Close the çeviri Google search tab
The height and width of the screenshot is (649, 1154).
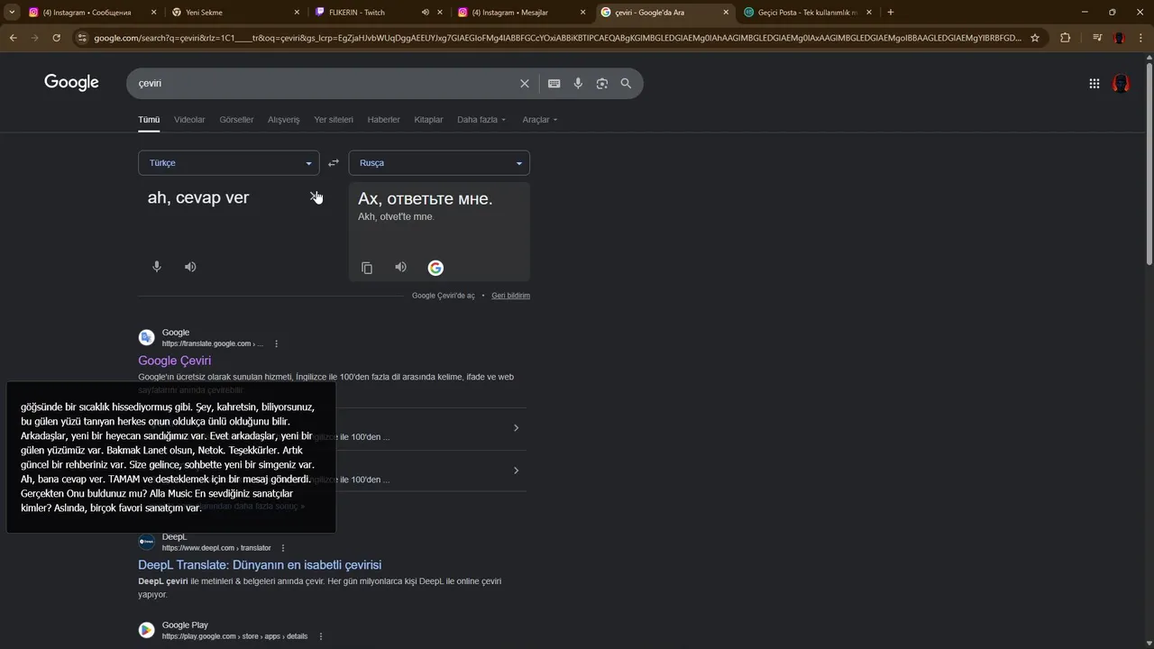pyautogui.click(x=726, y=13)
